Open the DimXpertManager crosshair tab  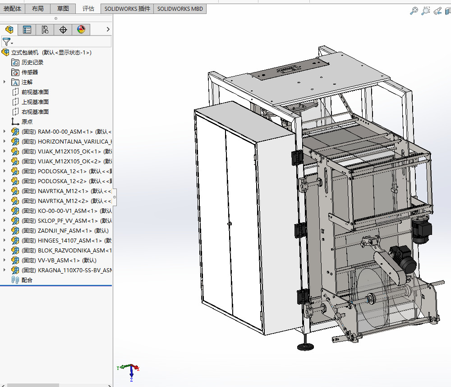(63, 30)
